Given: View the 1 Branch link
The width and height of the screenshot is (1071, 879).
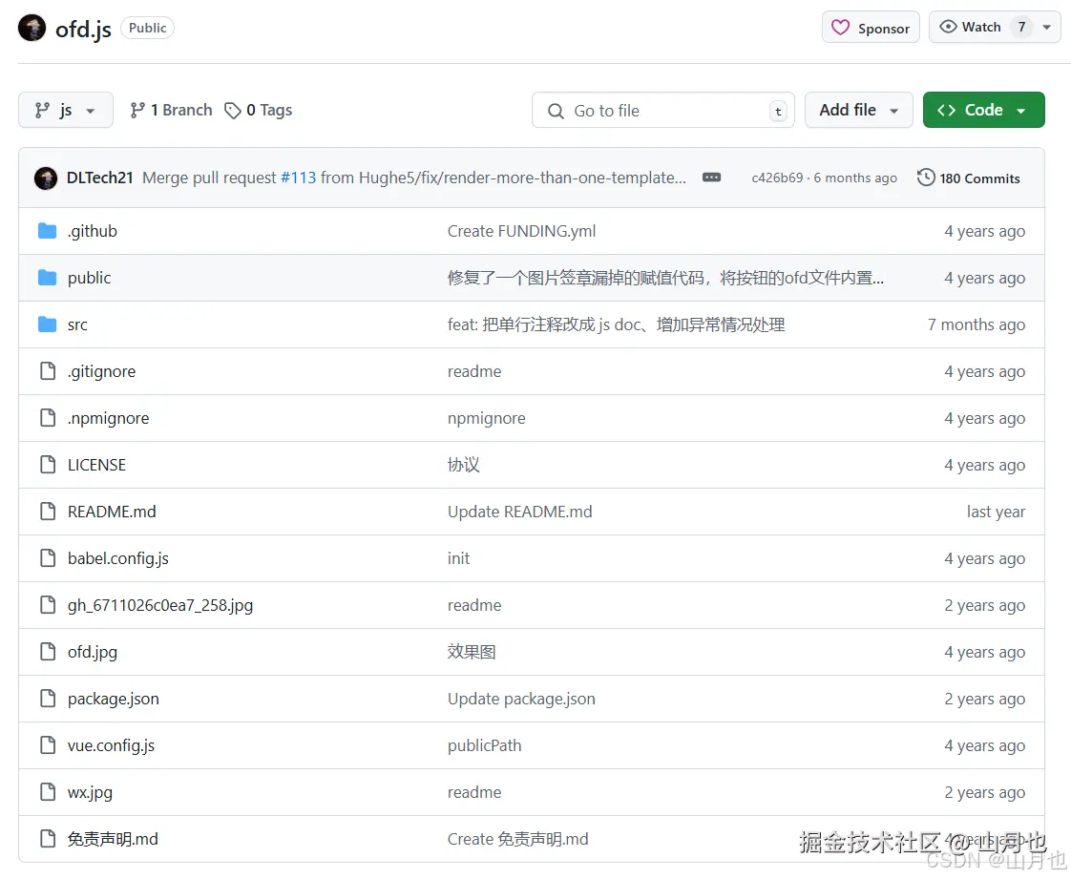Looking at the screenshot, I should [x=172, y=110].
